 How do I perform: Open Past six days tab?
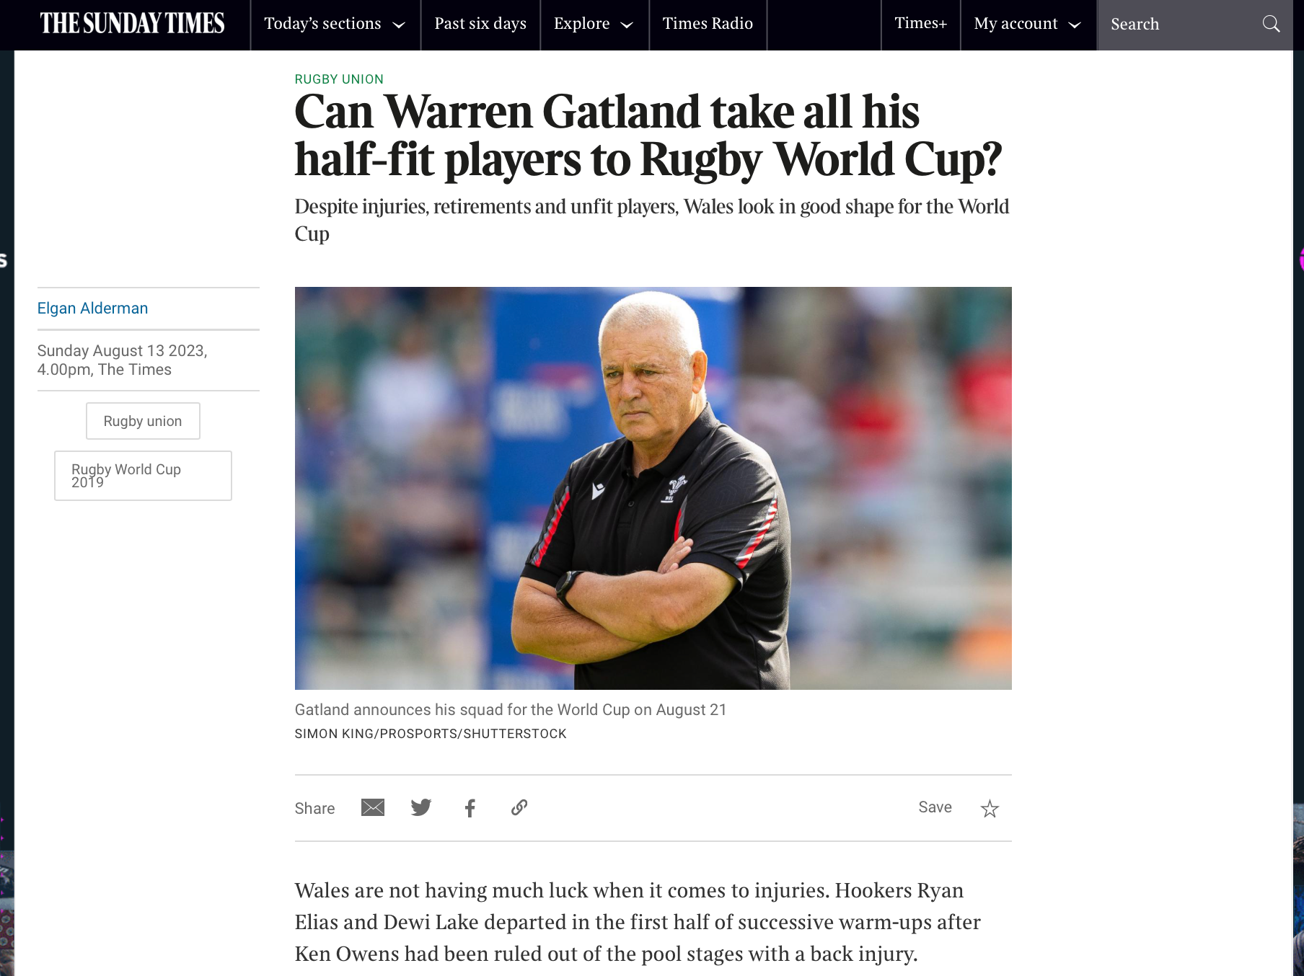coord(480,24)
